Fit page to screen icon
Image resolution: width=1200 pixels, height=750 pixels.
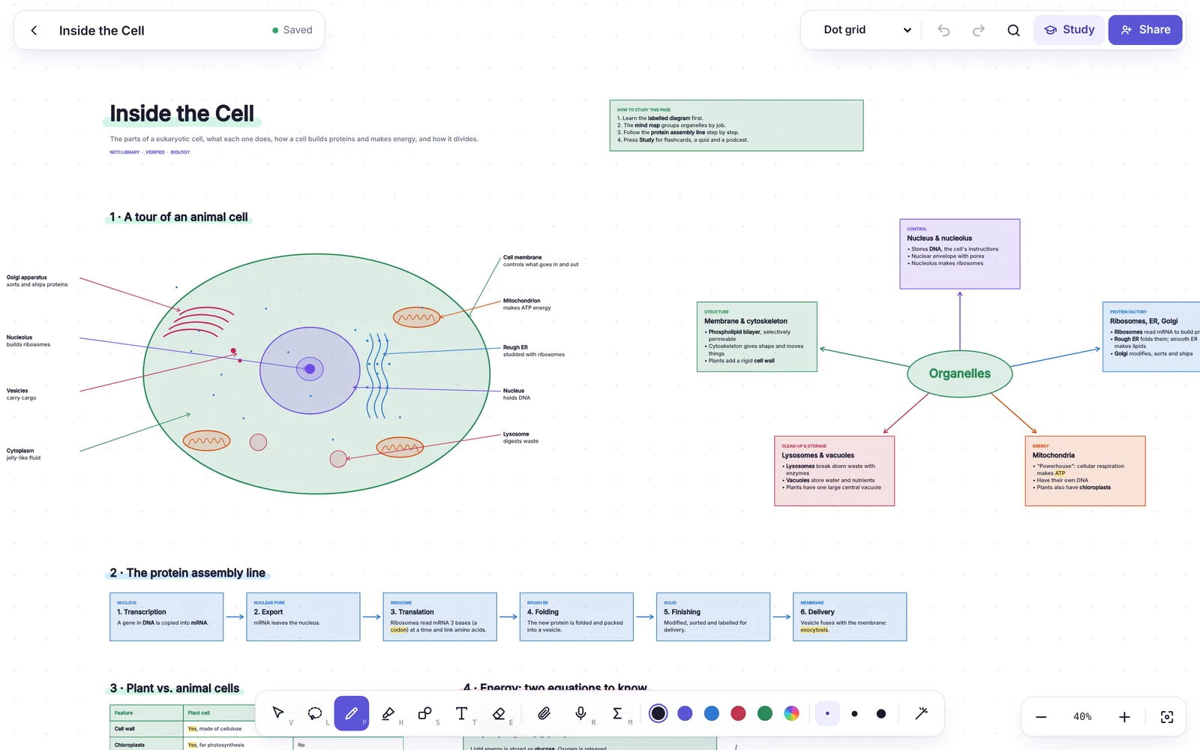coord(1167,717)
